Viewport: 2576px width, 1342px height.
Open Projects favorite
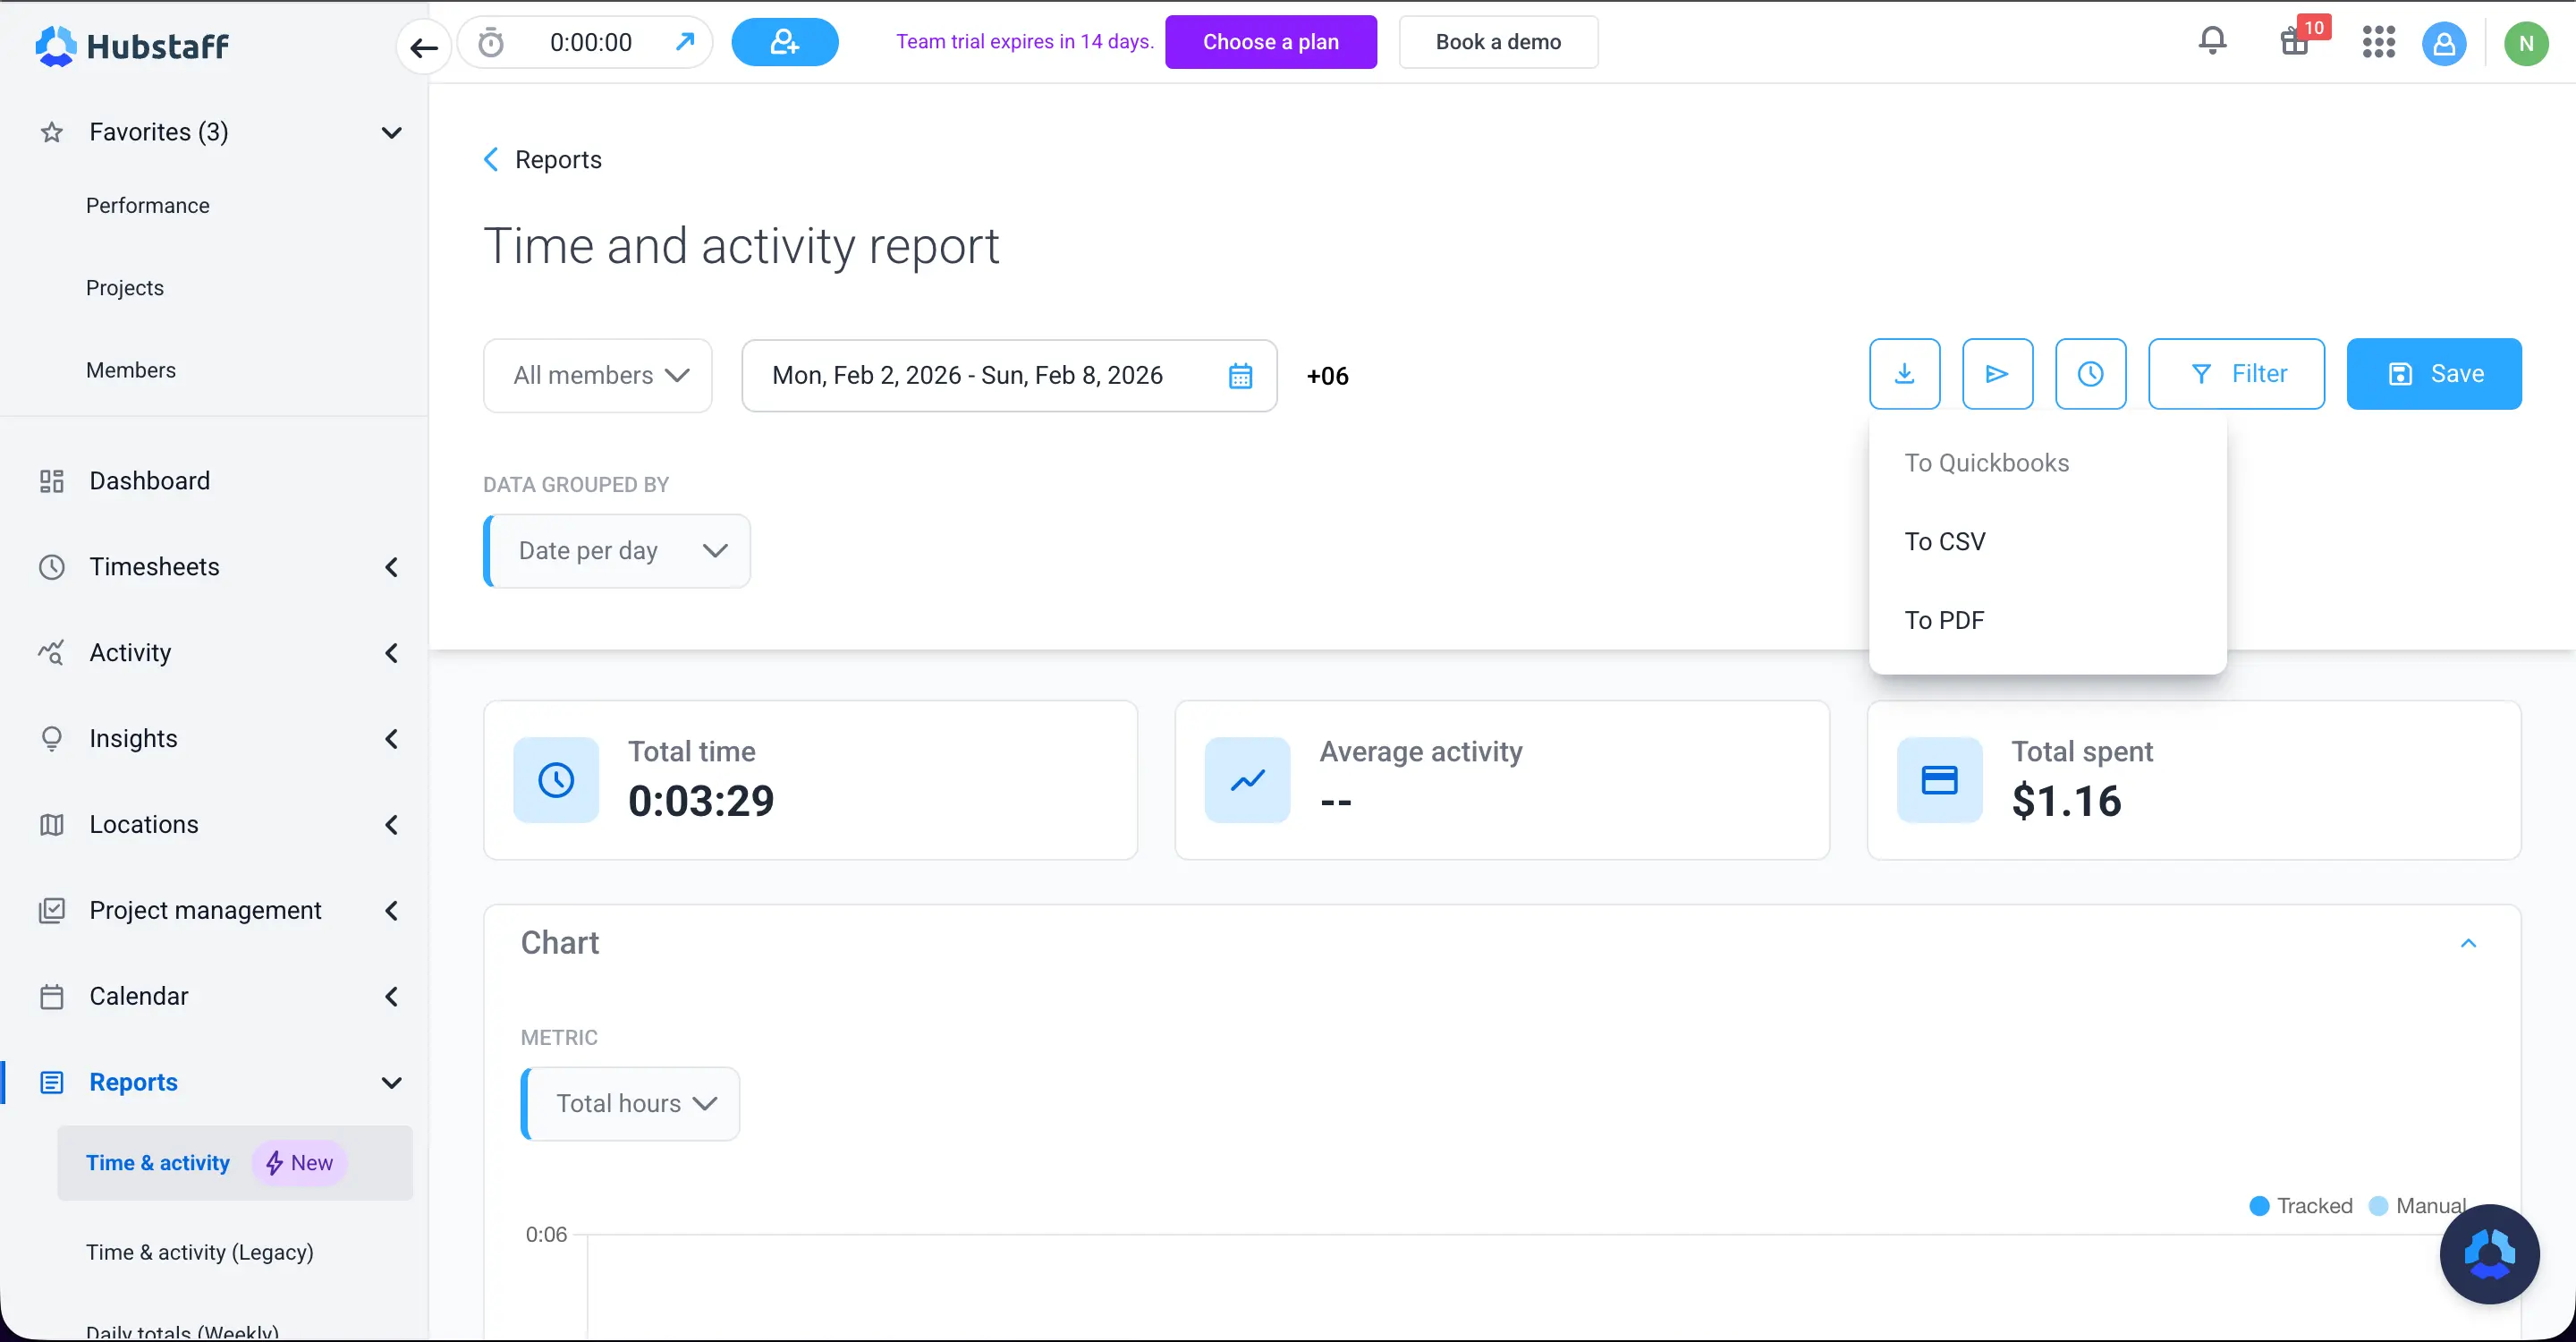click(x=125, y=288)
